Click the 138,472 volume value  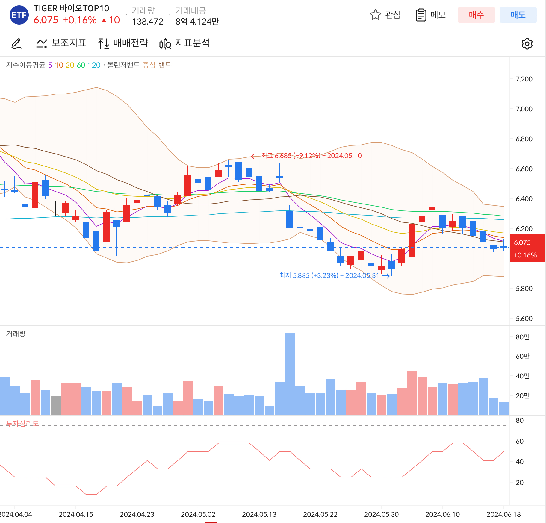point(148,22)
